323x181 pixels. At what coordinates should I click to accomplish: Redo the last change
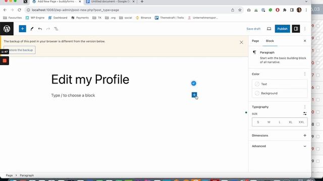[48, 29]
